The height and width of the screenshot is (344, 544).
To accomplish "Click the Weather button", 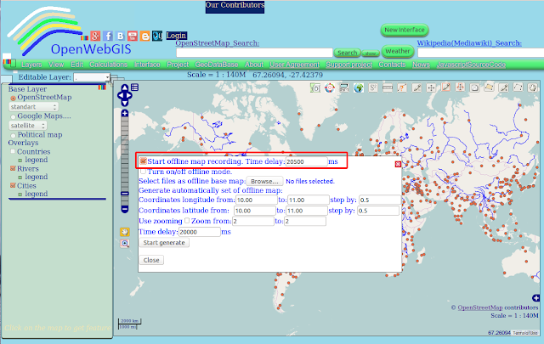I will tap(398, 51).
